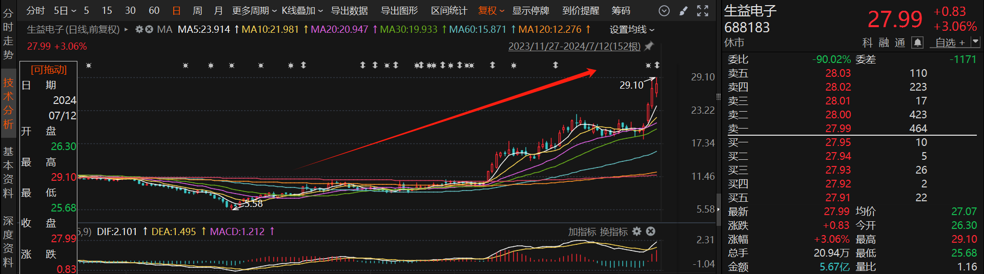Expand the 更多周期 dropdown
Screen dimensions: 984x274
click(255, 11)
